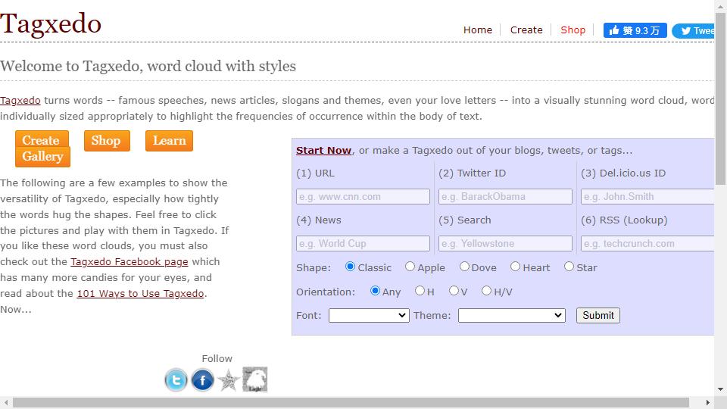Click the silver star follow icon
This screenshot has height=409, width=727.
tap(229, 380)
